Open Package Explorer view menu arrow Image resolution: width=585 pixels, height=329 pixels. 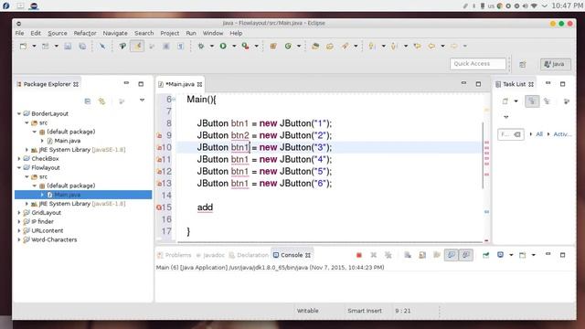[x=142, y=100]
